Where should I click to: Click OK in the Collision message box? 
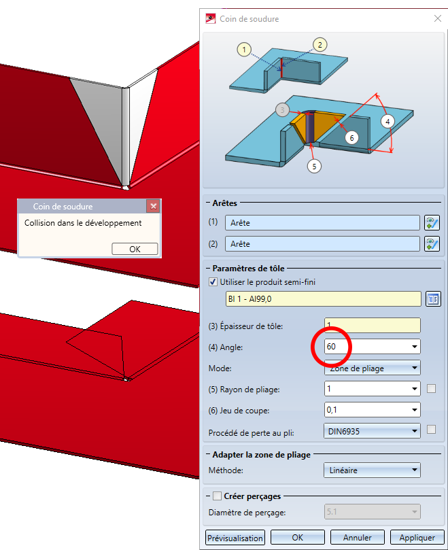point(135,249)
